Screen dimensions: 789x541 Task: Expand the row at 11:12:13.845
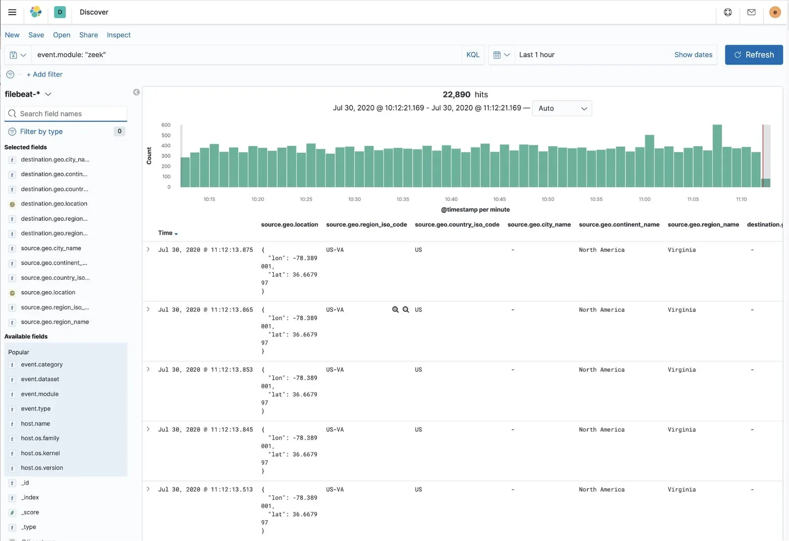coord(148,429)
